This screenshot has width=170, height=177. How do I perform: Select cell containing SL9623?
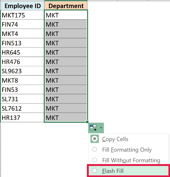point(23,71)
